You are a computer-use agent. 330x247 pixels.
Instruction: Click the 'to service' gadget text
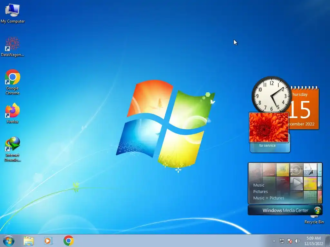click(x=267, y=145)
